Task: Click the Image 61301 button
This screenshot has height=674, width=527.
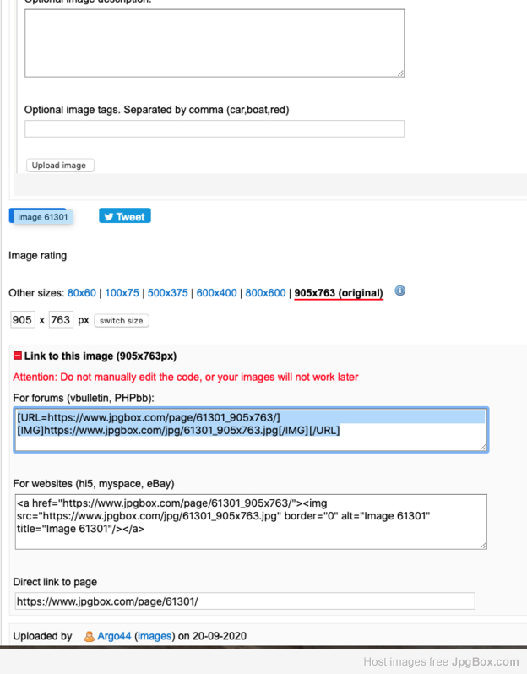Action: pyautogui.click(x=41, y=216)
